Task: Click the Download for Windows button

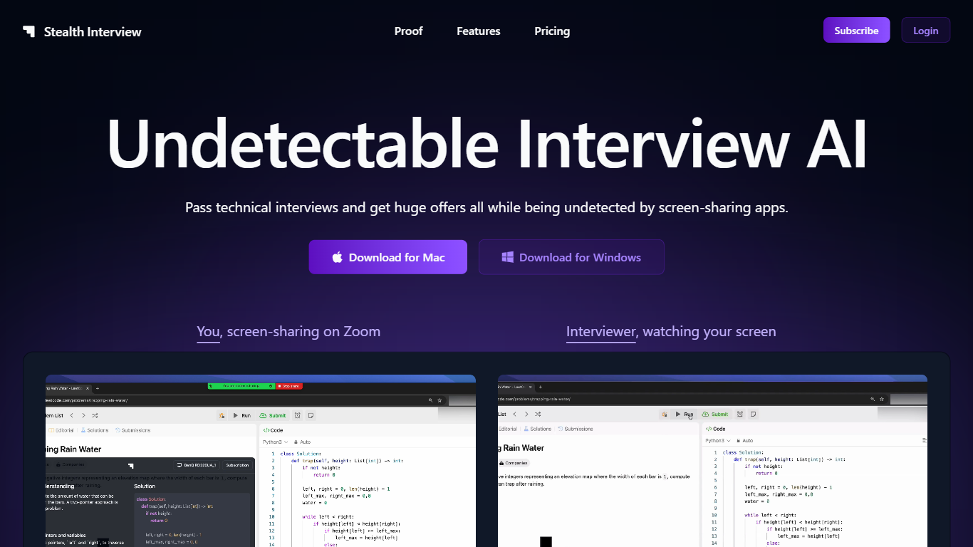Action: coord(571,257)
